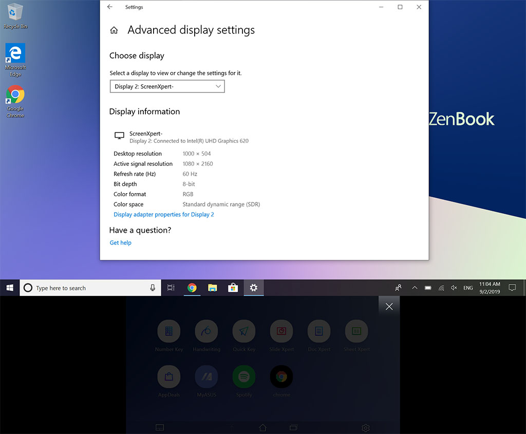Viewport: 526px width, 434px height.
Task: Switch to Chrome on the taskbar
Action: pos(192,288)
